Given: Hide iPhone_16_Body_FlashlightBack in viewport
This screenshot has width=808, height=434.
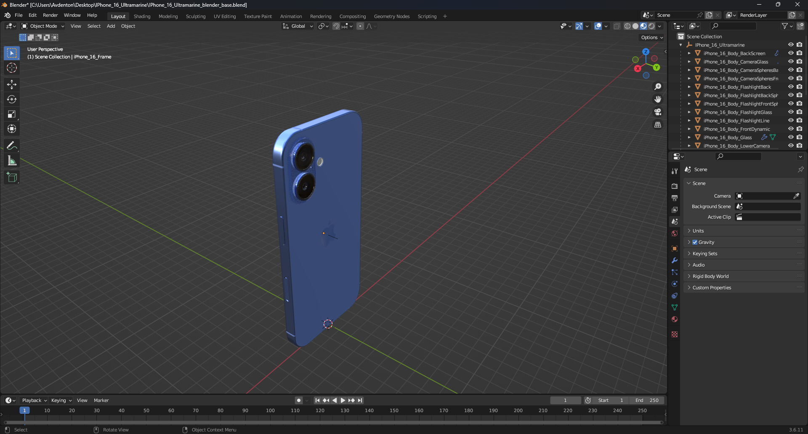Looking at the screenshot, I should coord(791,87).
